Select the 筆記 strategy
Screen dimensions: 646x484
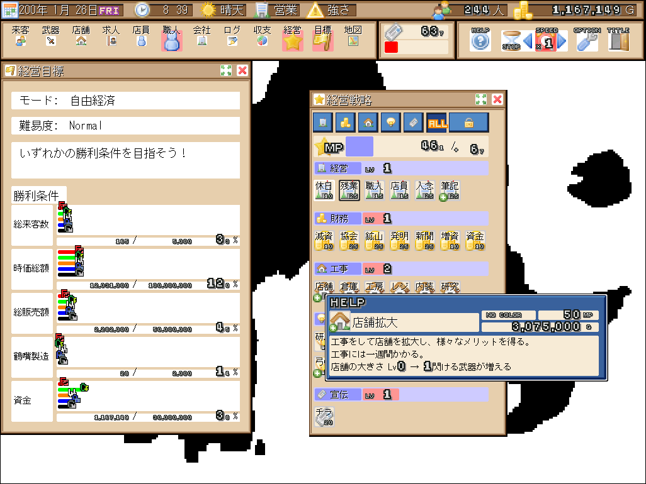point(450,190)
